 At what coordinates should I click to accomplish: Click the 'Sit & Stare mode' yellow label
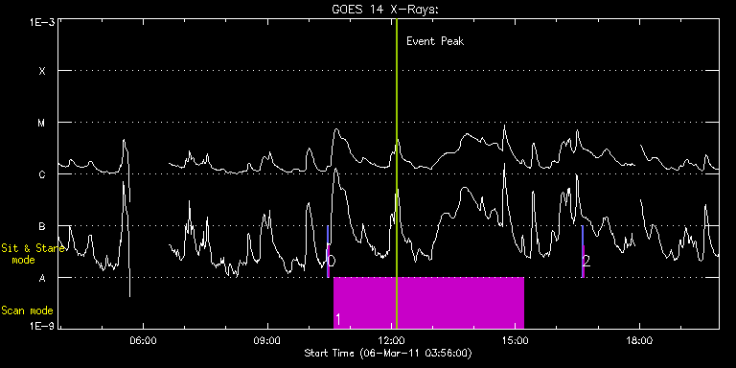(x=33, y=253)
